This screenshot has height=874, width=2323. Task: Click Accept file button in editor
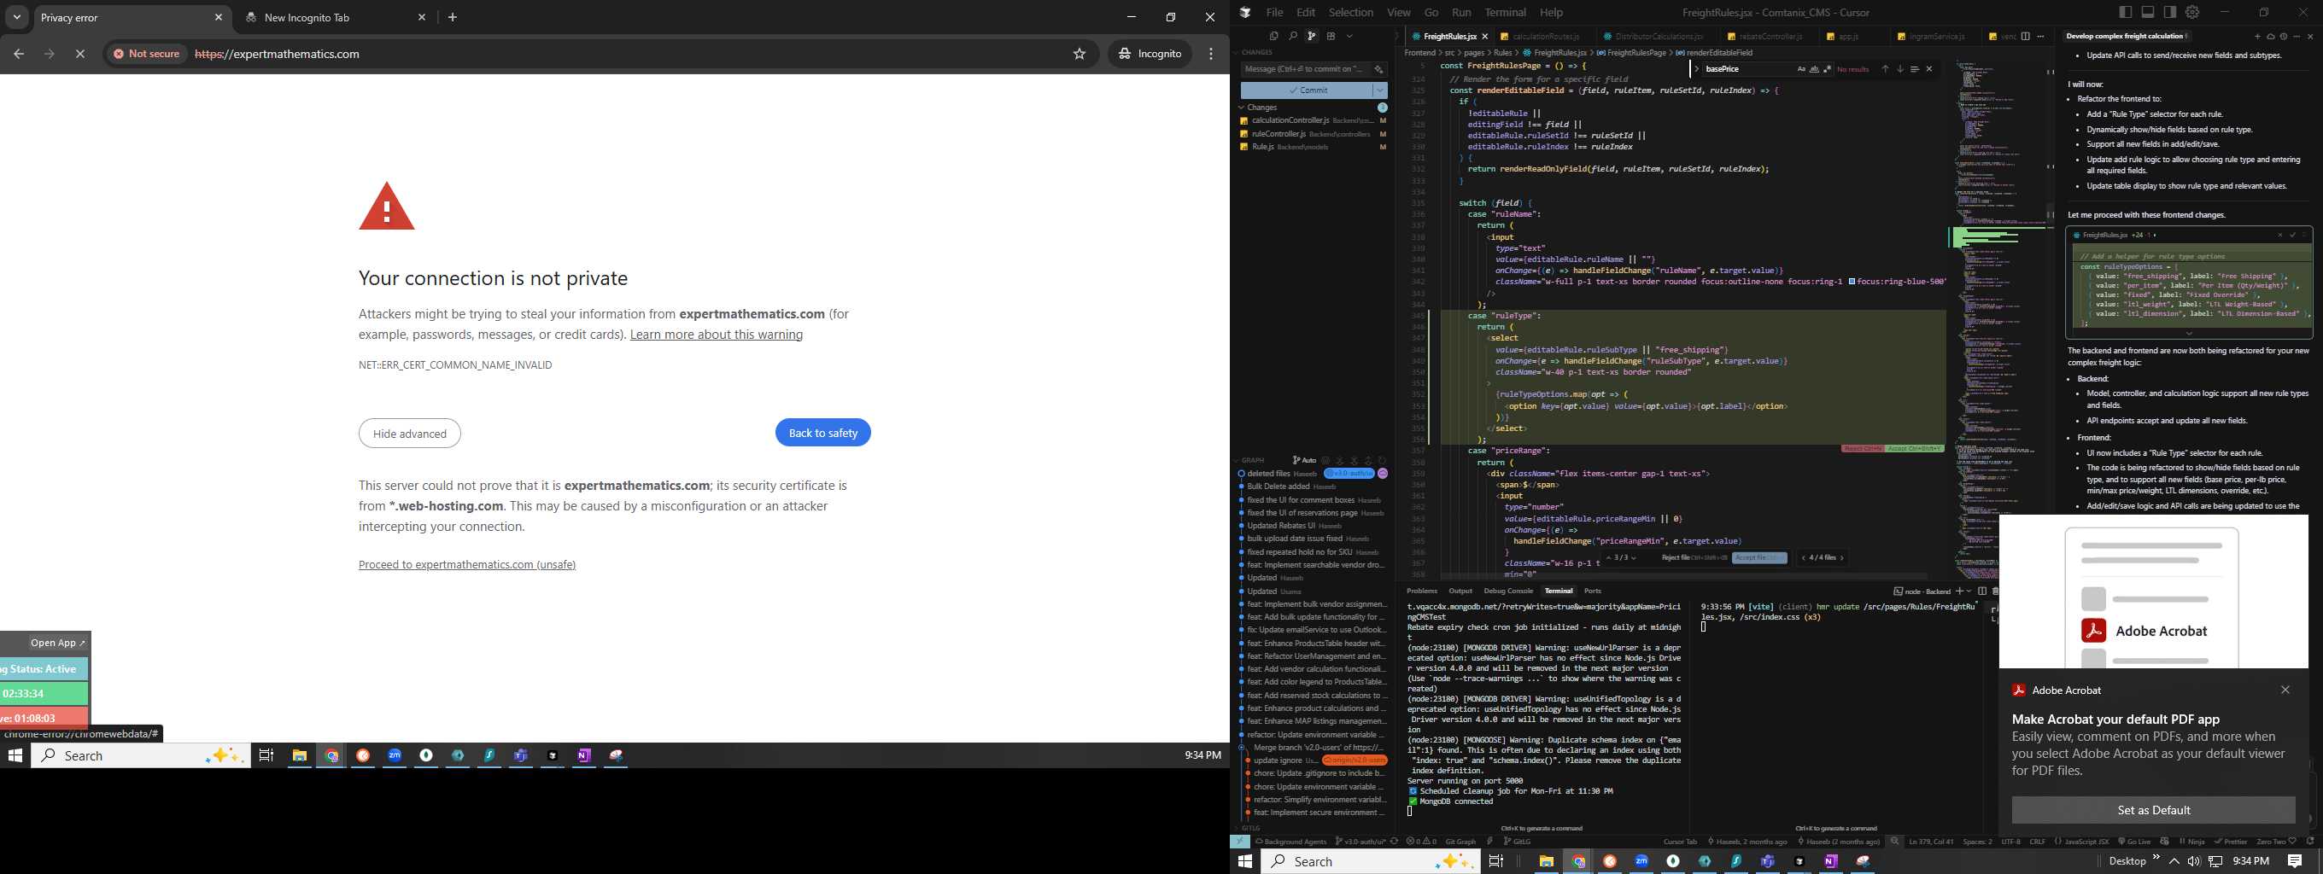tap(1759, 557)
